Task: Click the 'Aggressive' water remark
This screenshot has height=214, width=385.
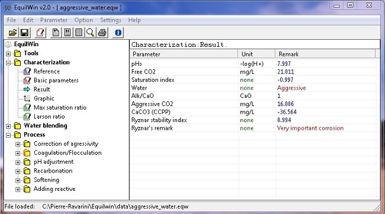Action: [x=291, y=88]
